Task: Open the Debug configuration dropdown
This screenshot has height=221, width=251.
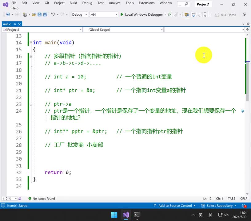Action: coord(79,14)
